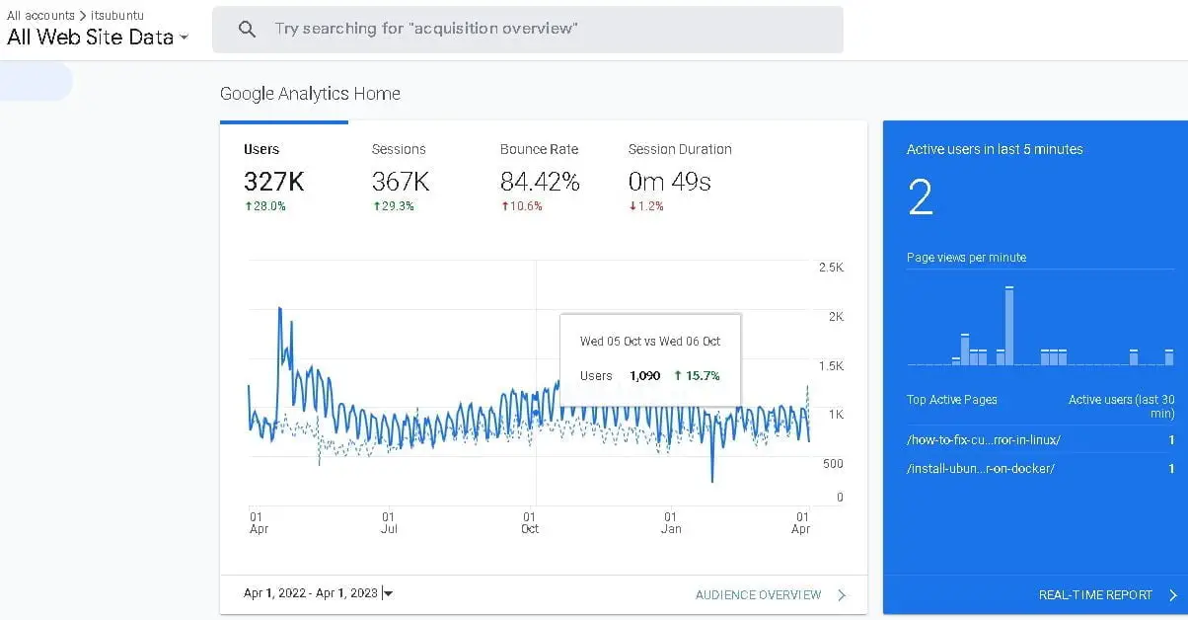Open the All Web Site Data account dropdown

coord(98,38)
